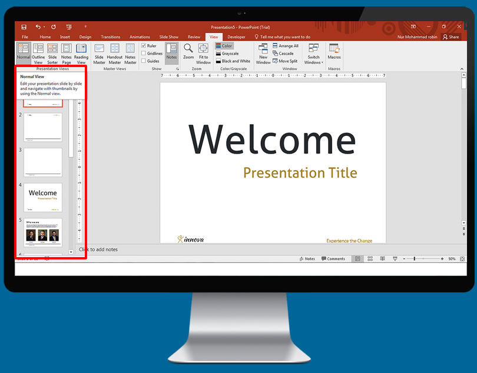Select the Zoom magnifier tool

click(188, 51)
